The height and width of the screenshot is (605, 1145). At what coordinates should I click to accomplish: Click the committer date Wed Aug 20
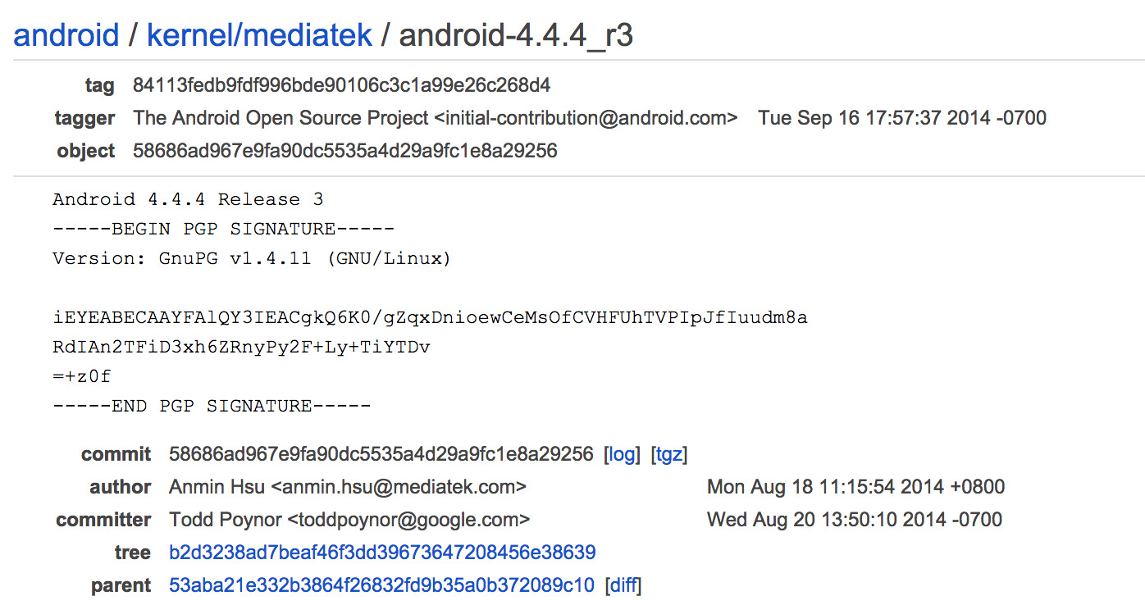coord(855,520)
